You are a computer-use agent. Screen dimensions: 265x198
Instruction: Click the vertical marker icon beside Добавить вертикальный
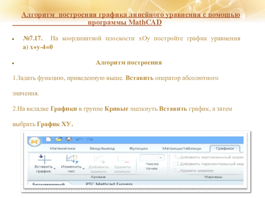click(x=176, y=157)
